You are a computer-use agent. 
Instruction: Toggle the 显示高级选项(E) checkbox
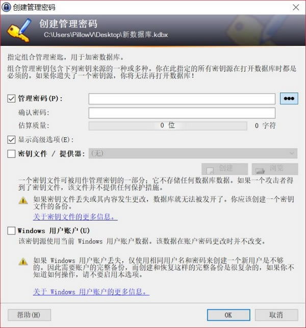(x=11, y=140)
